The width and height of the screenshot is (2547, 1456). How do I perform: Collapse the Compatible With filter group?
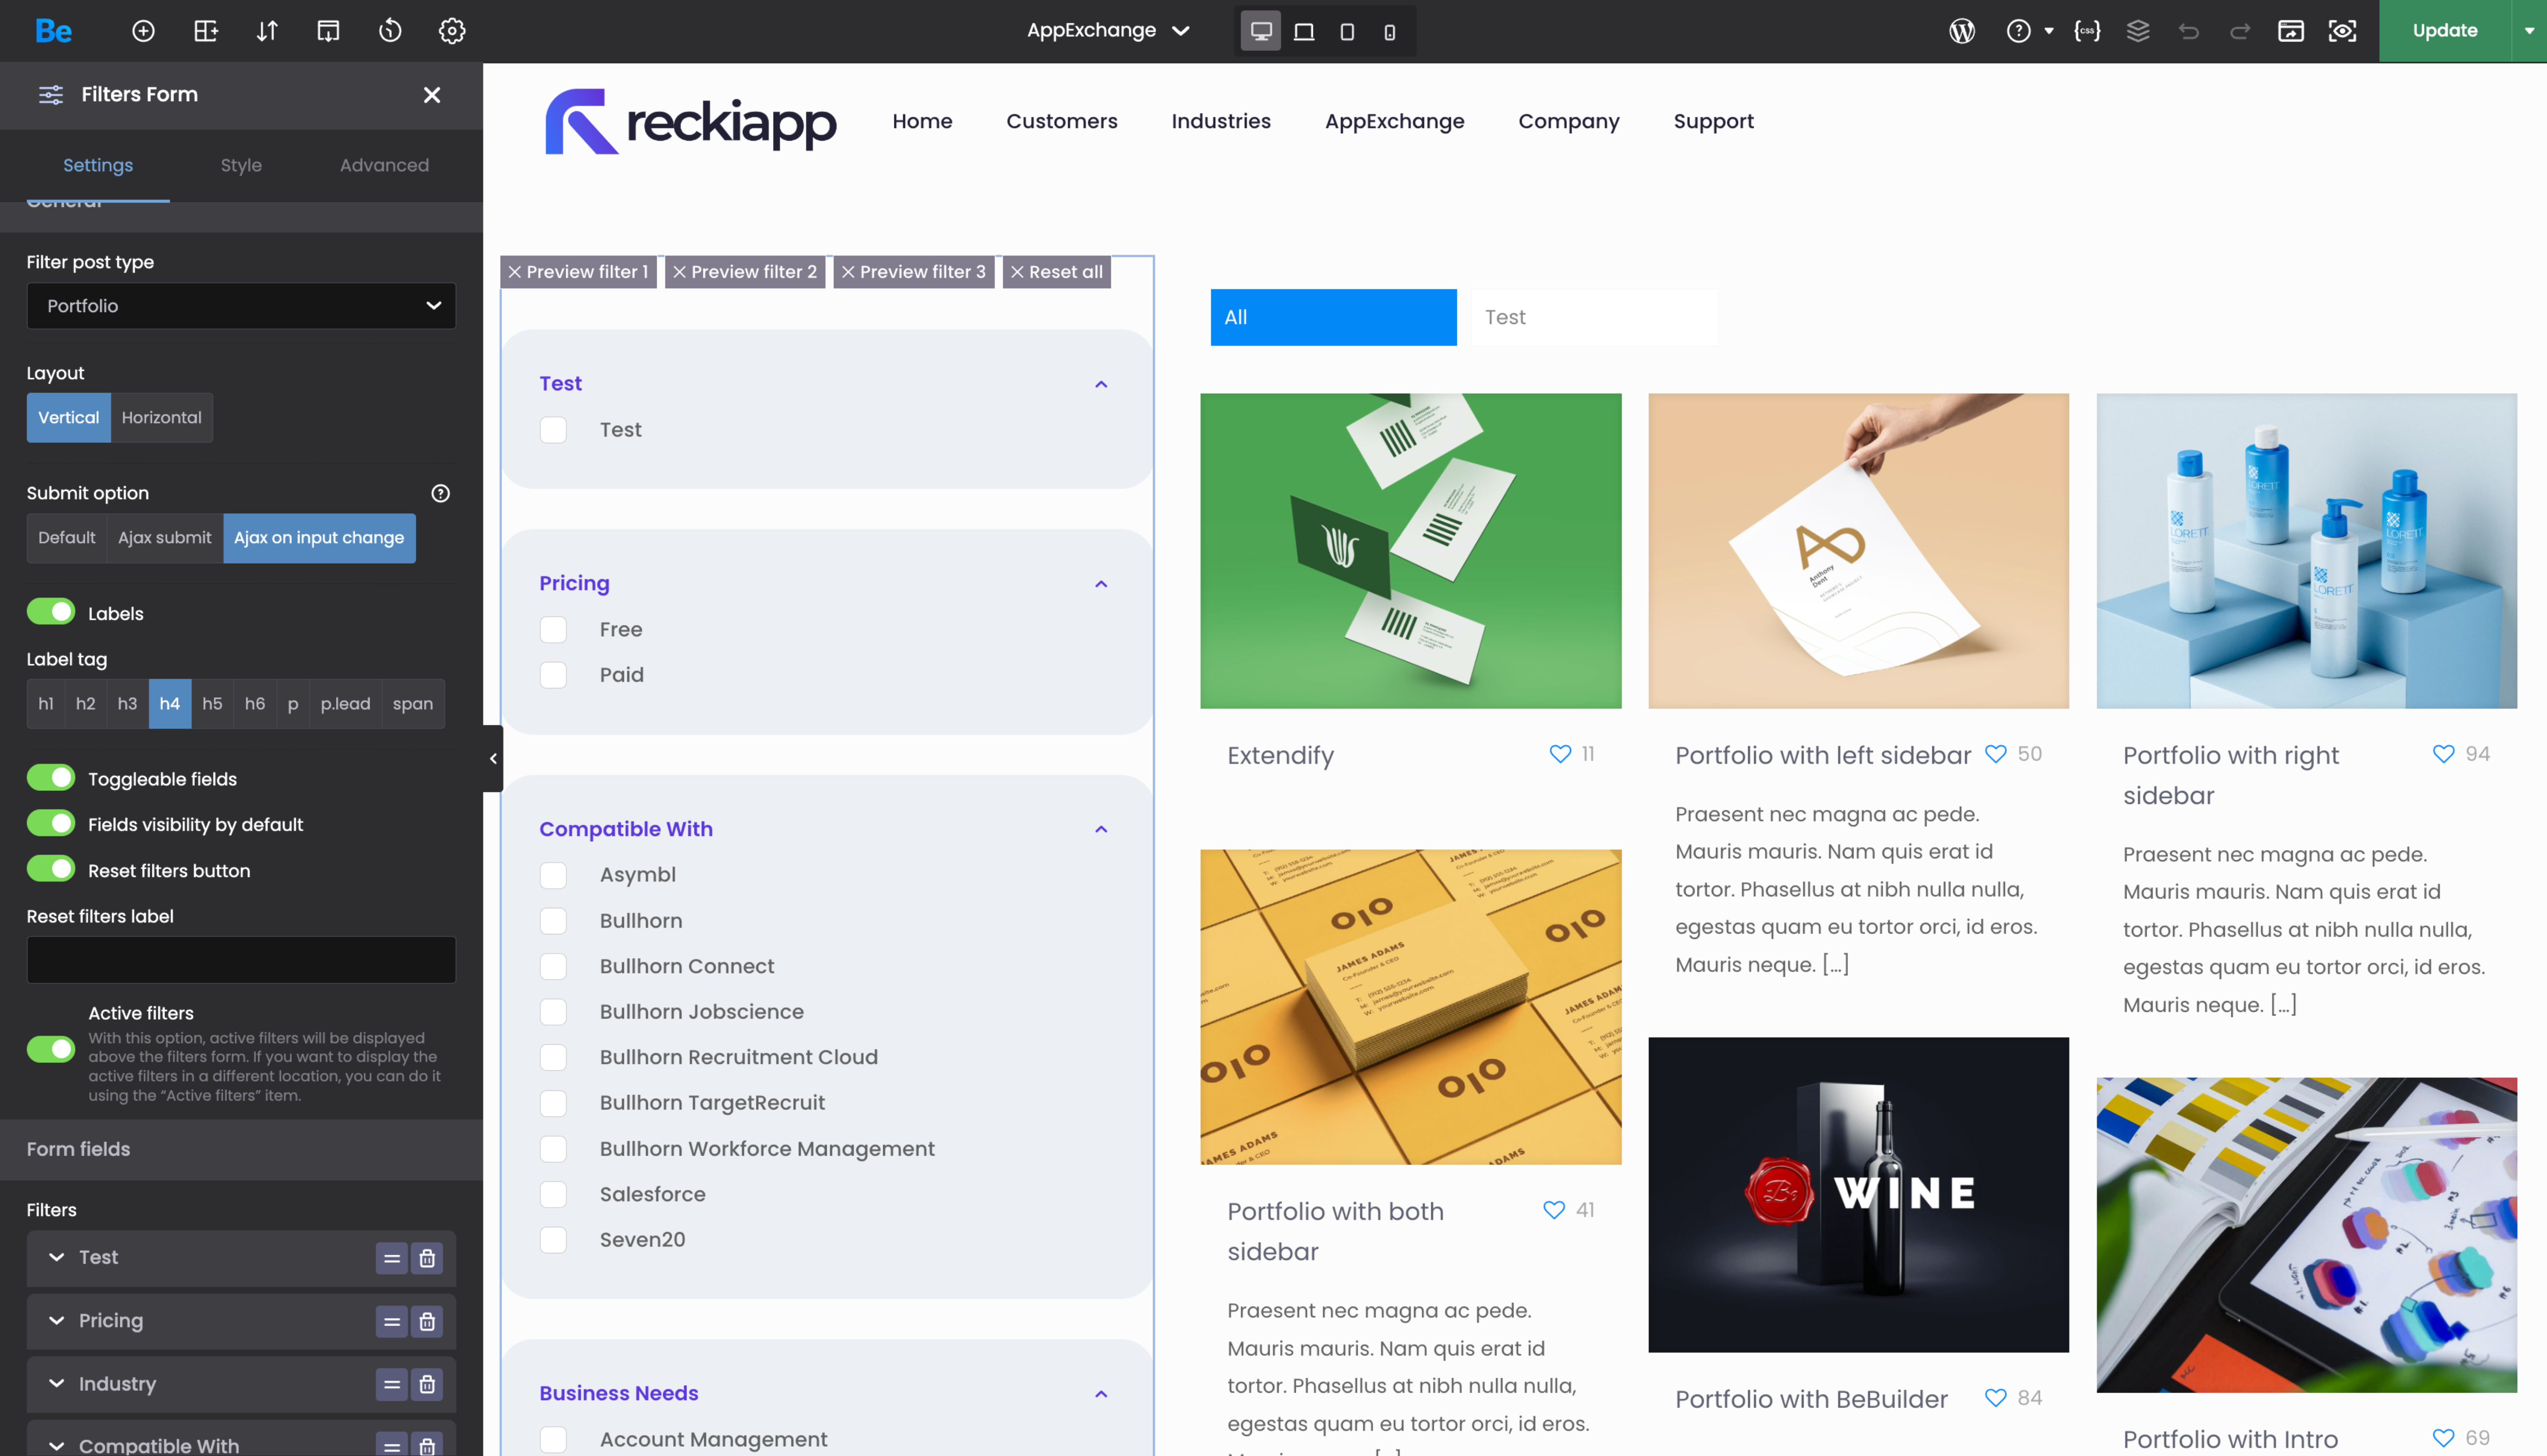pos(1100,829)
